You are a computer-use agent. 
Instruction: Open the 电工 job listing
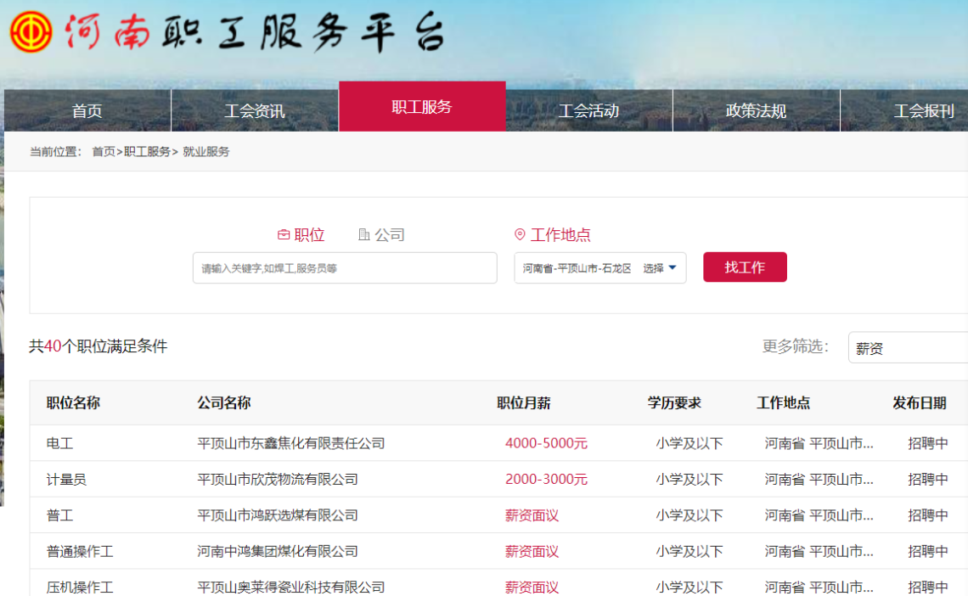(60, 444)
